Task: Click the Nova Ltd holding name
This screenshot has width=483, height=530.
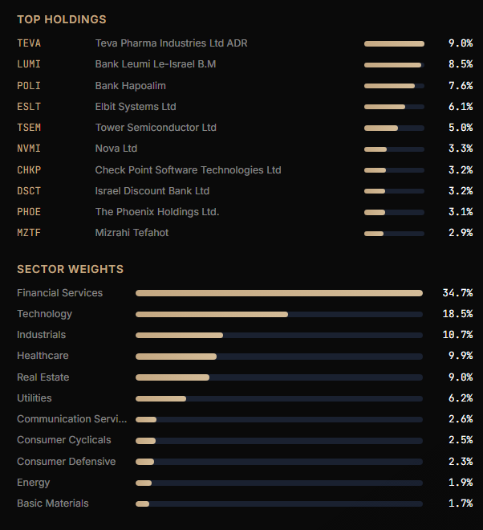Action: point(116,149)
